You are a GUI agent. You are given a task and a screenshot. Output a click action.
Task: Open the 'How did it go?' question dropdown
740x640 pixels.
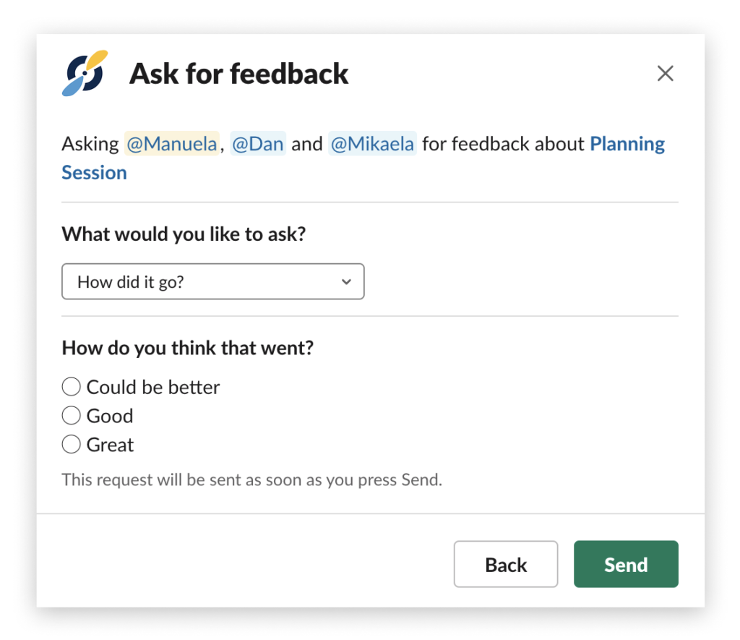[x=213, y=281]
